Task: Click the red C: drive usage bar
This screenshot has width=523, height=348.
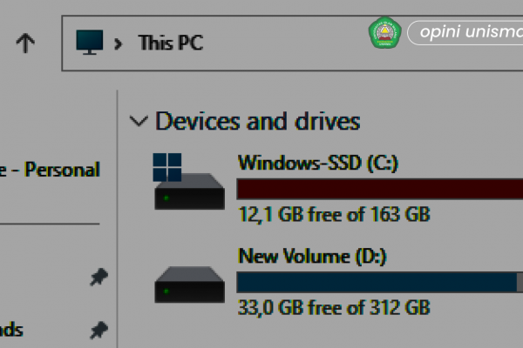Action: point(380,189)
